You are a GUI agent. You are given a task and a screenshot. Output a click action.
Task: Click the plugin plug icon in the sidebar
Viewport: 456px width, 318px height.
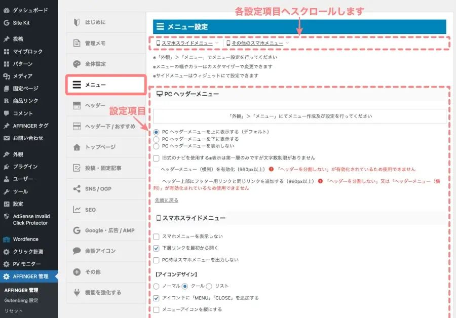coord(7,167)
